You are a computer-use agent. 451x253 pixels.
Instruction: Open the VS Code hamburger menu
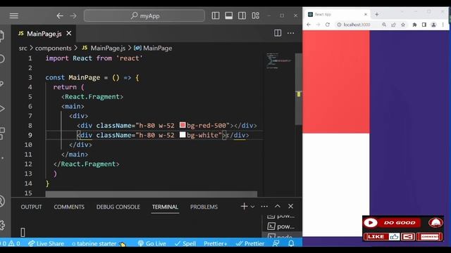click(x=14, y=15)
